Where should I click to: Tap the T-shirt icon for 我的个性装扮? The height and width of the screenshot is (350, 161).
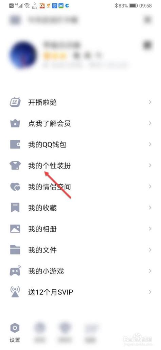(15, 166)
